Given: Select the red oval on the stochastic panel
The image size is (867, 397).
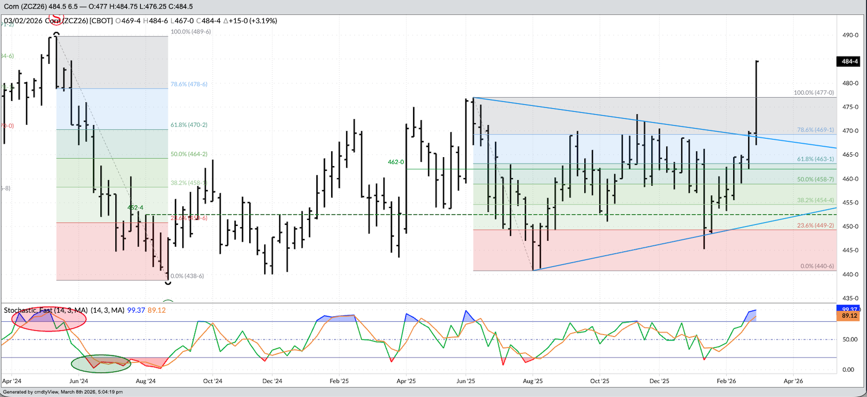Looking at the screenshot, I should [49, 319].
